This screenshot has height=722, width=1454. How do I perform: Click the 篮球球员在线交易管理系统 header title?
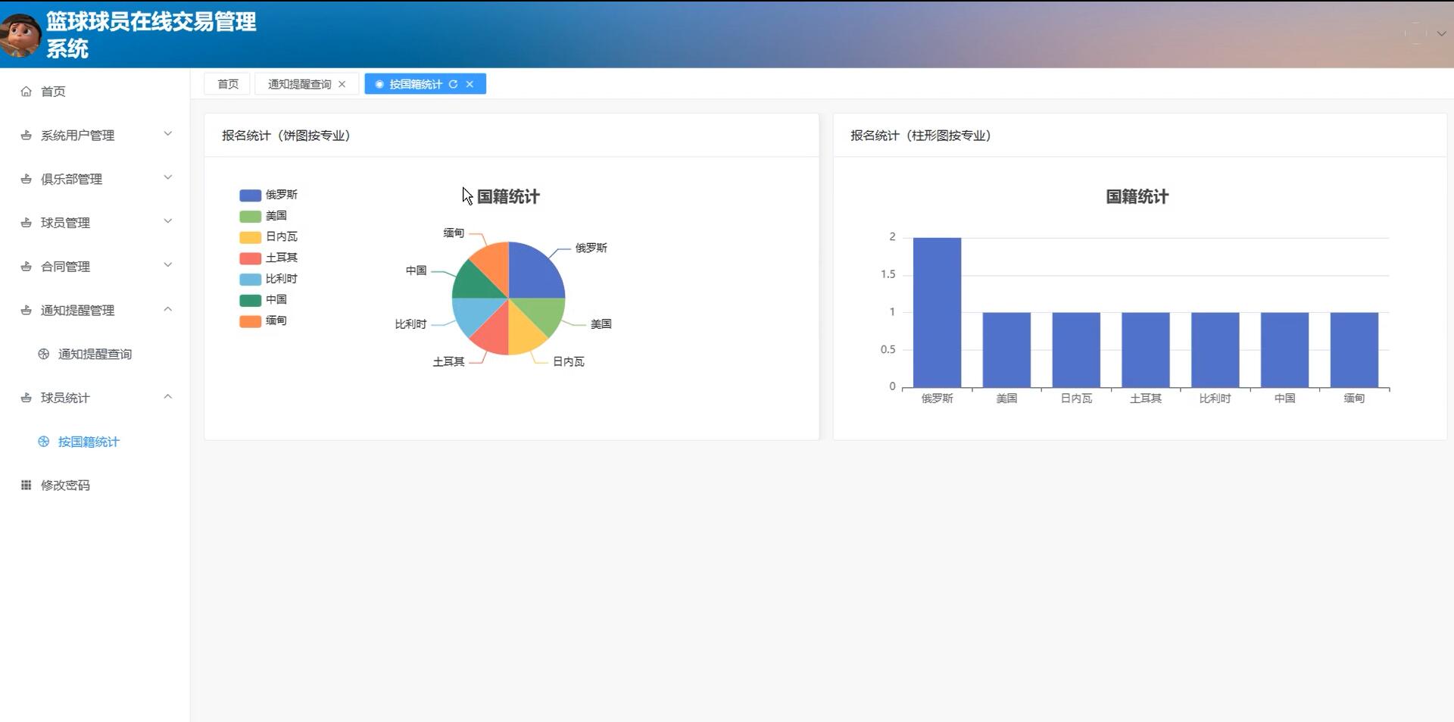[151, 35]
